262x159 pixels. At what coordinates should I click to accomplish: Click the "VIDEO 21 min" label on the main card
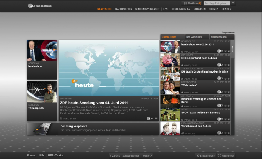(68, 119)
